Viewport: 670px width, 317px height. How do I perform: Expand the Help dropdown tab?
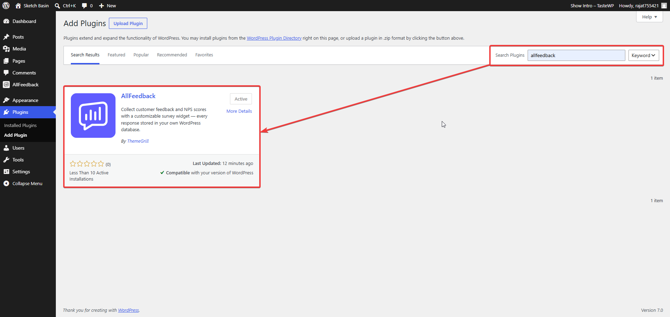(649, 17)
